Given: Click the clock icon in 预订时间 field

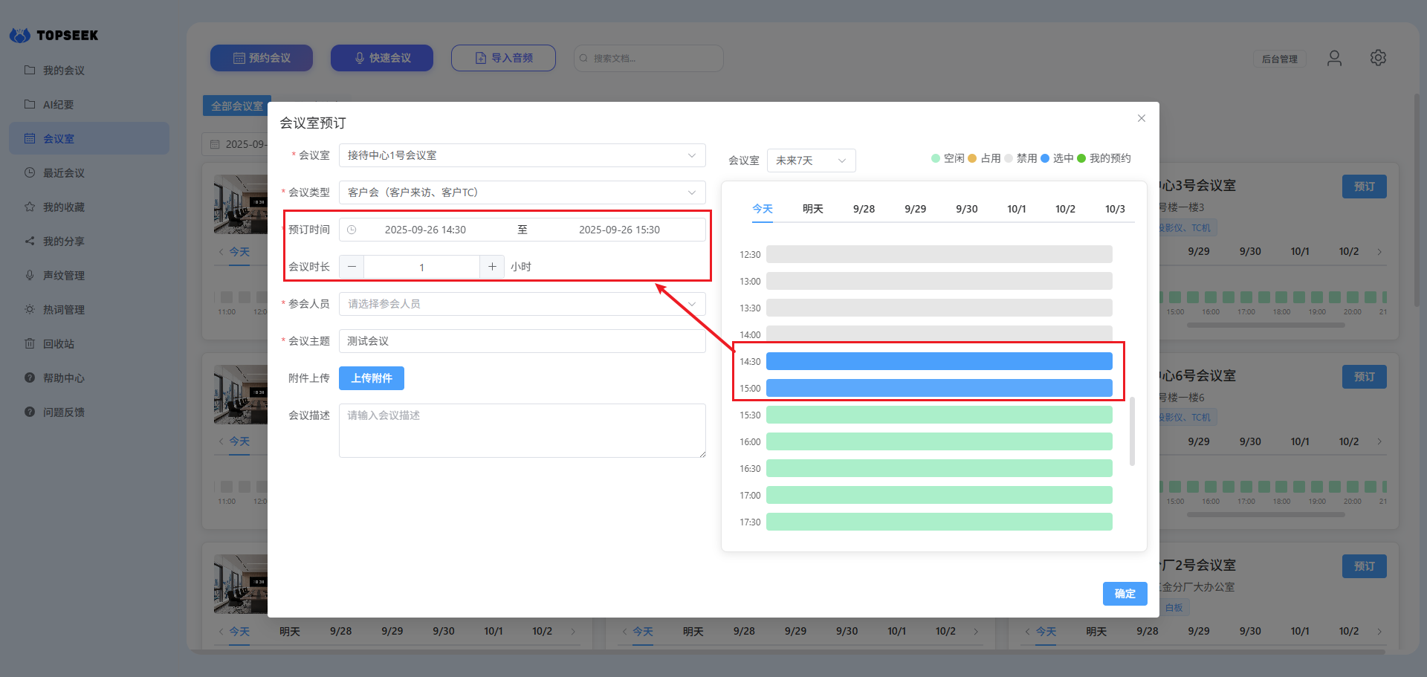Looking at the screenshot, I should [x=352, y=230].
